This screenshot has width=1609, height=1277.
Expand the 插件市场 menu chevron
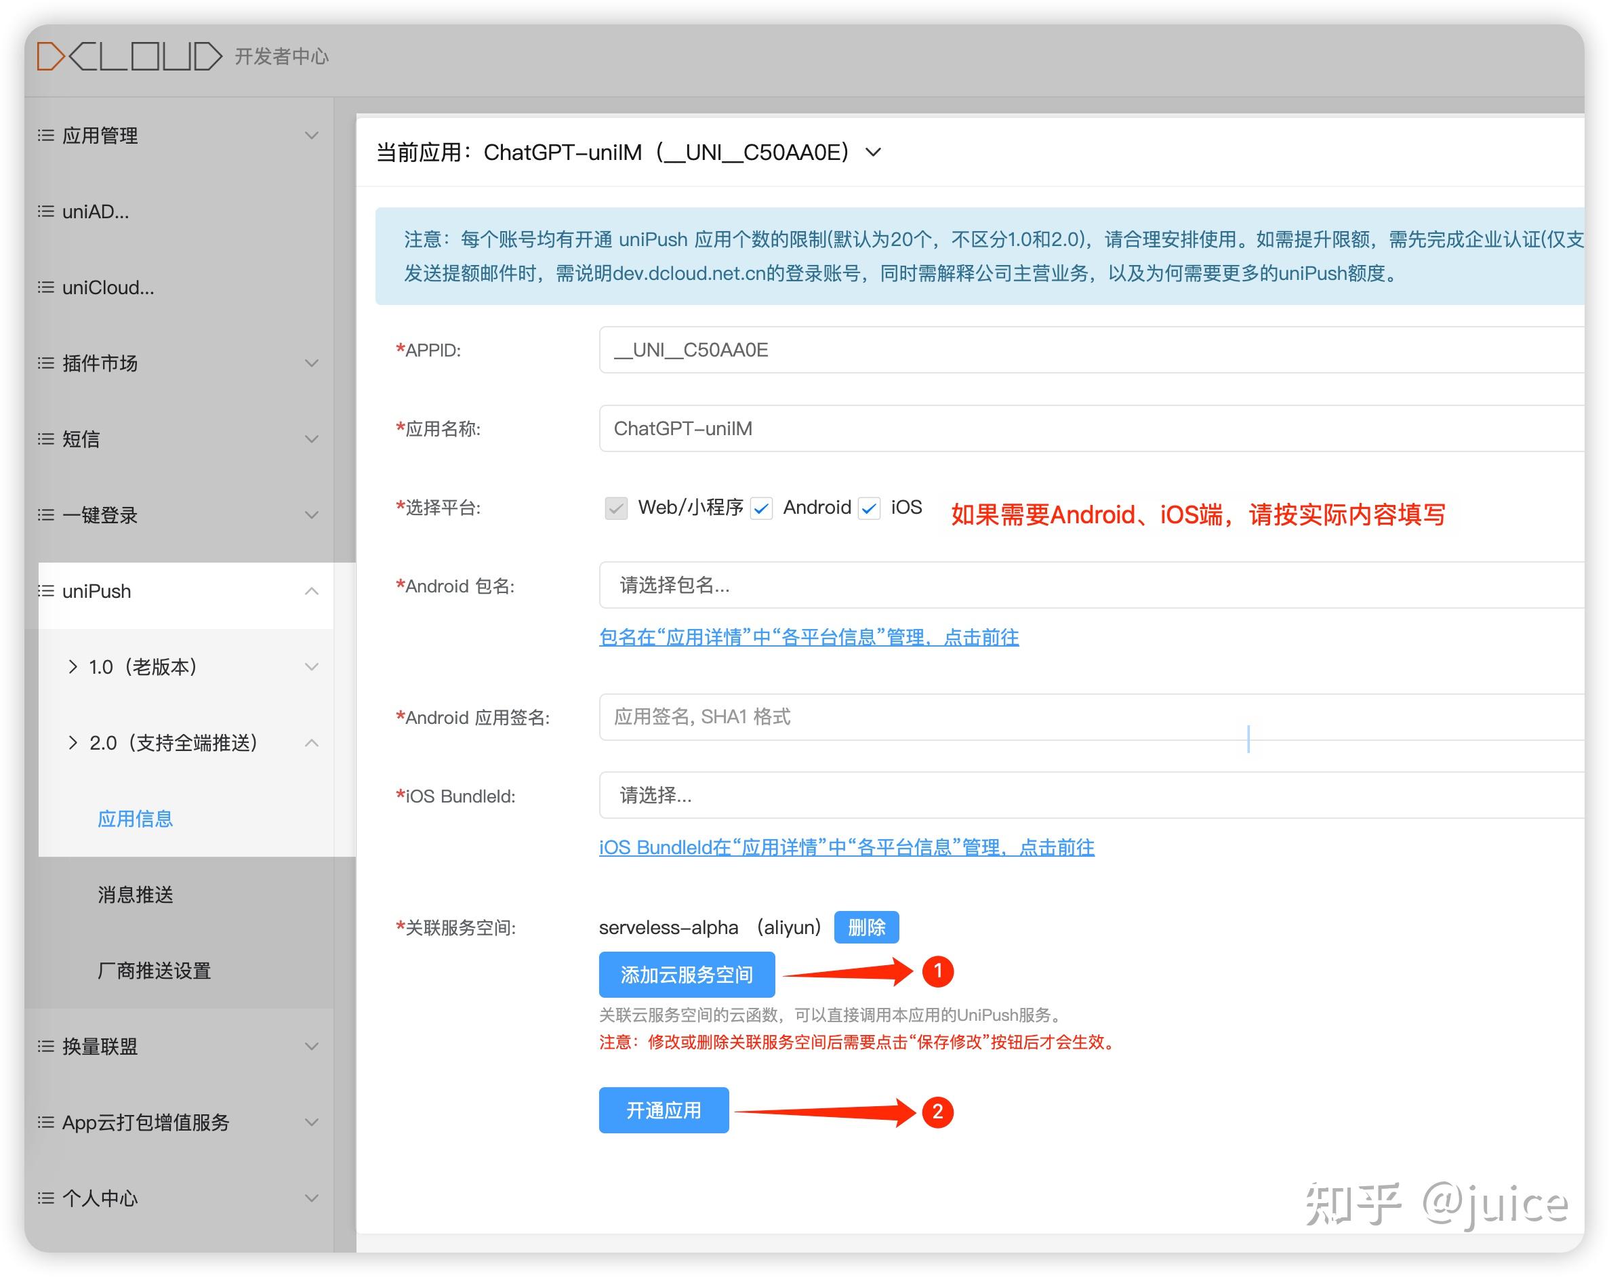tap(312, 363)
